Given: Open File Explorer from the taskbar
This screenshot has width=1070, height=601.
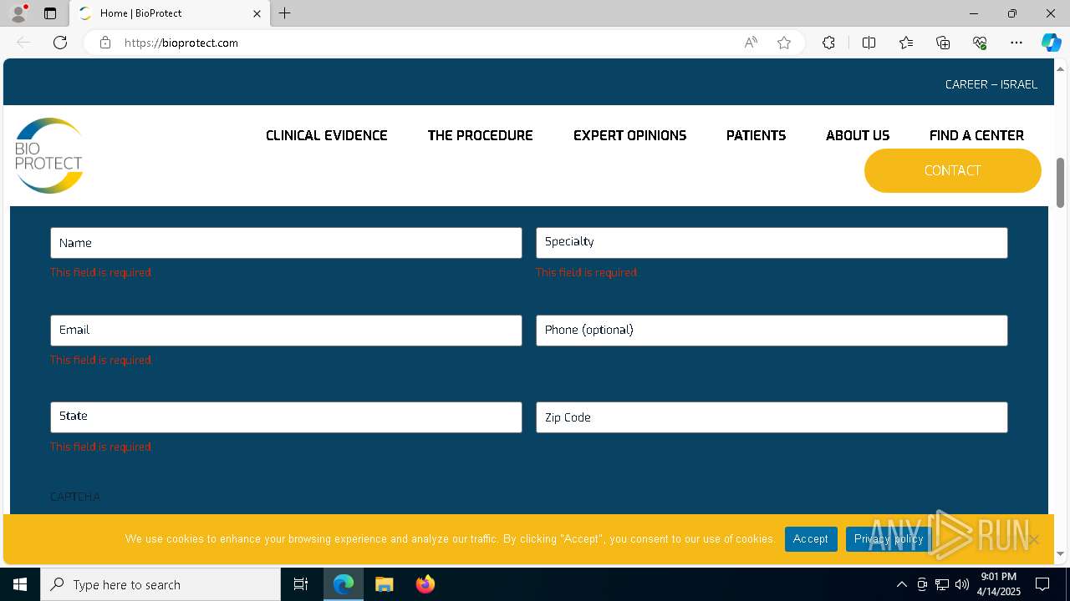Looking at the screenshot, I should [385, 584].
